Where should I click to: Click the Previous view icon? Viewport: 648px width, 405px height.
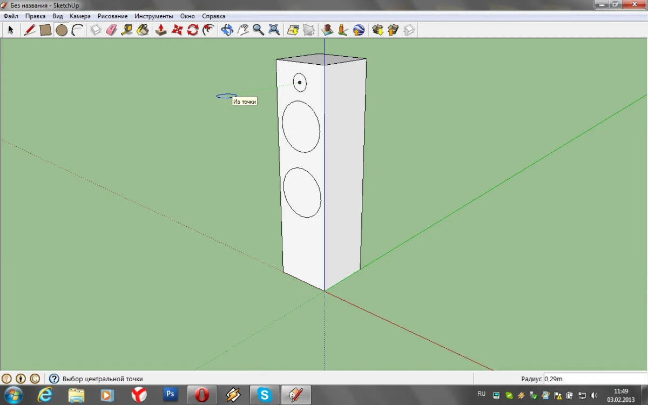(x=293, y=30)
